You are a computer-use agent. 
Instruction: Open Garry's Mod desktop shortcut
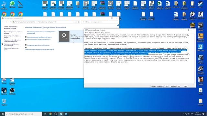[201, 48]
